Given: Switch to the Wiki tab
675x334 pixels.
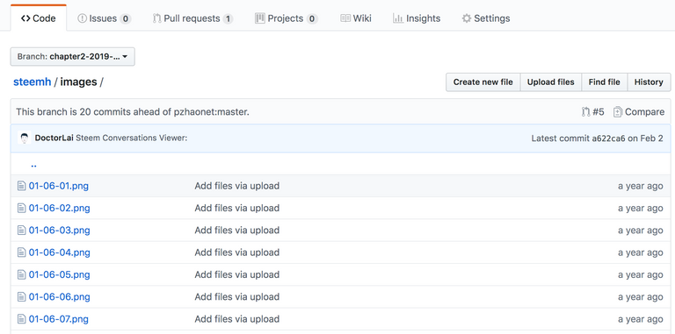Looking at the screenshot, I should 356,18.
